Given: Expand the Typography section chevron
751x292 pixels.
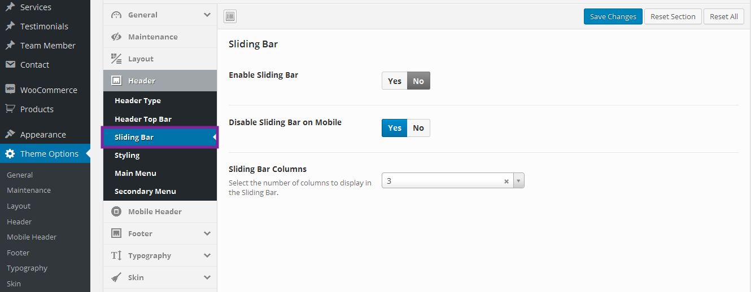Looking at the screenshot, I should 207,255.
